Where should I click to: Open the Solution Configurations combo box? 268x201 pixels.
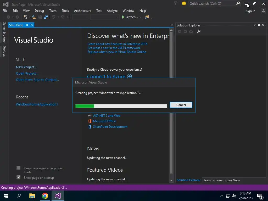pos(80,17)
